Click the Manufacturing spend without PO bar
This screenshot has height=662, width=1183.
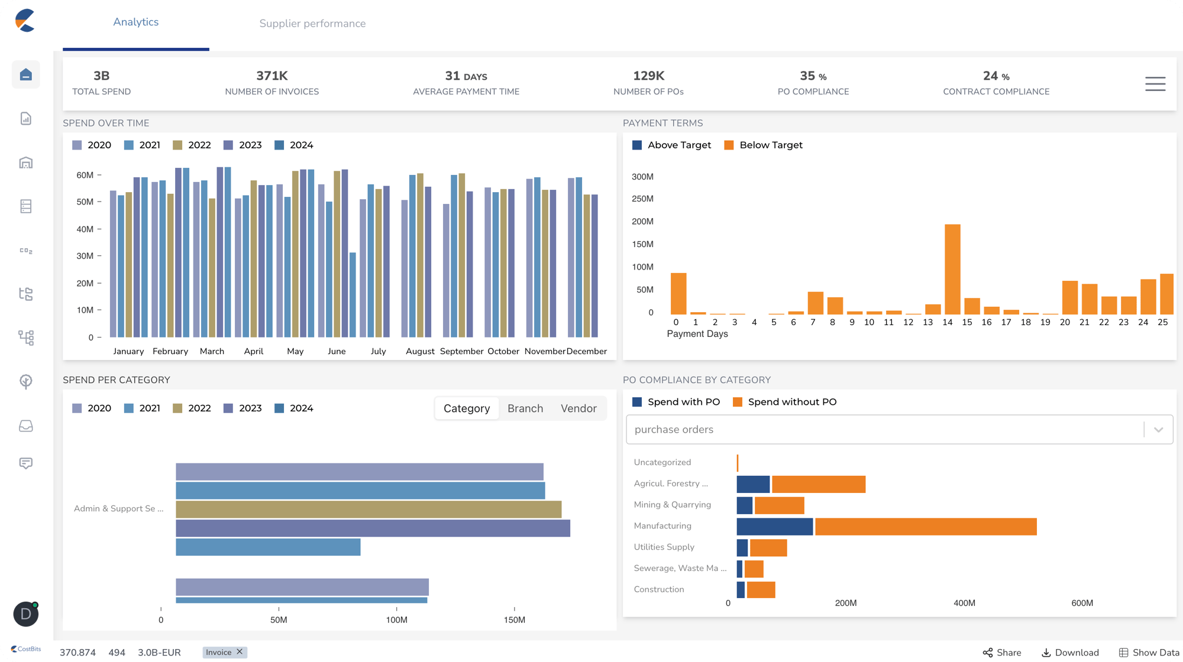pos(926,527)
